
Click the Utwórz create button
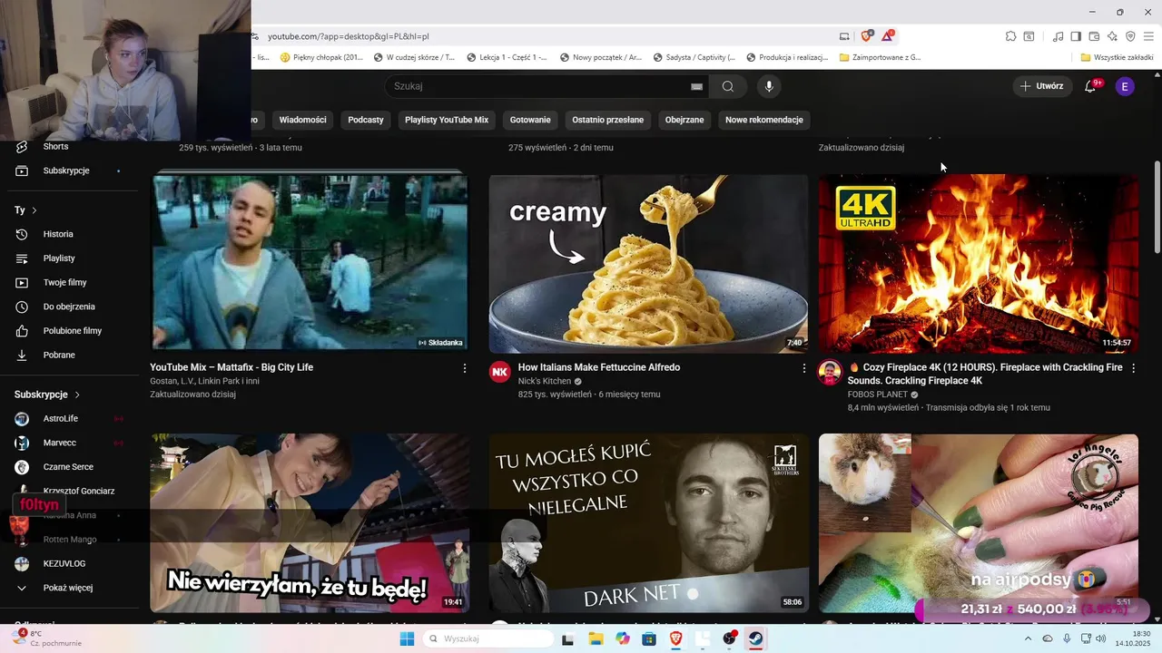point(1042,86)
